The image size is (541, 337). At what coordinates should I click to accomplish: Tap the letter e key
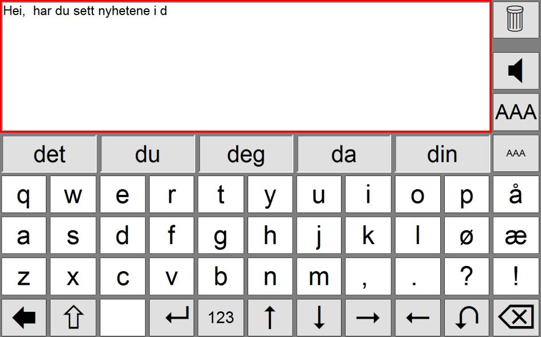click(123, 194)
